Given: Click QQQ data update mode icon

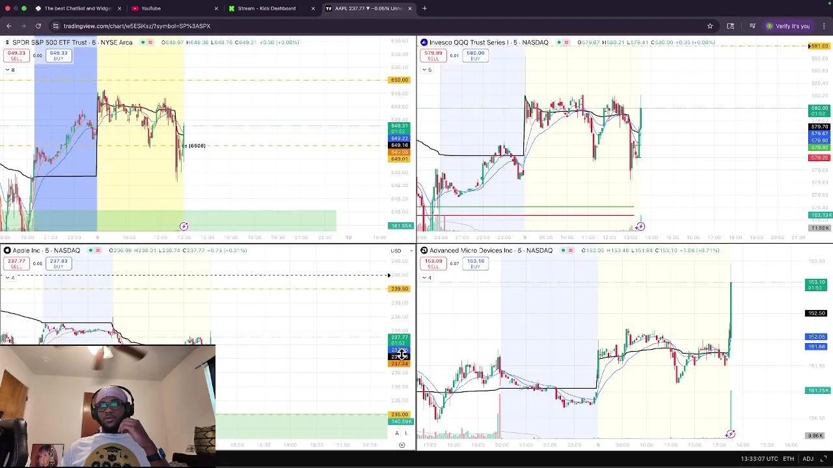Looking at the screenshot, I should 567,42.
